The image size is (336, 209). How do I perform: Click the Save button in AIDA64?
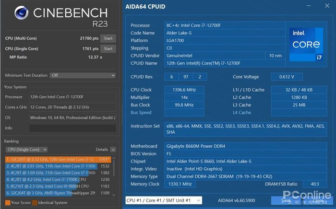tap(286, 200)
